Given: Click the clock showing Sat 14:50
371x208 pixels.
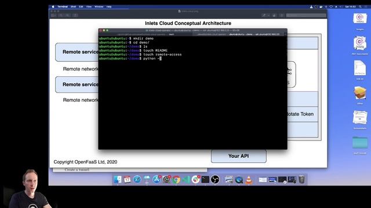Looking at the screenshot, I should 350,7.
